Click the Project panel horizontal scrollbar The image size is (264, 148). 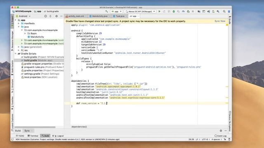[35, 127]
